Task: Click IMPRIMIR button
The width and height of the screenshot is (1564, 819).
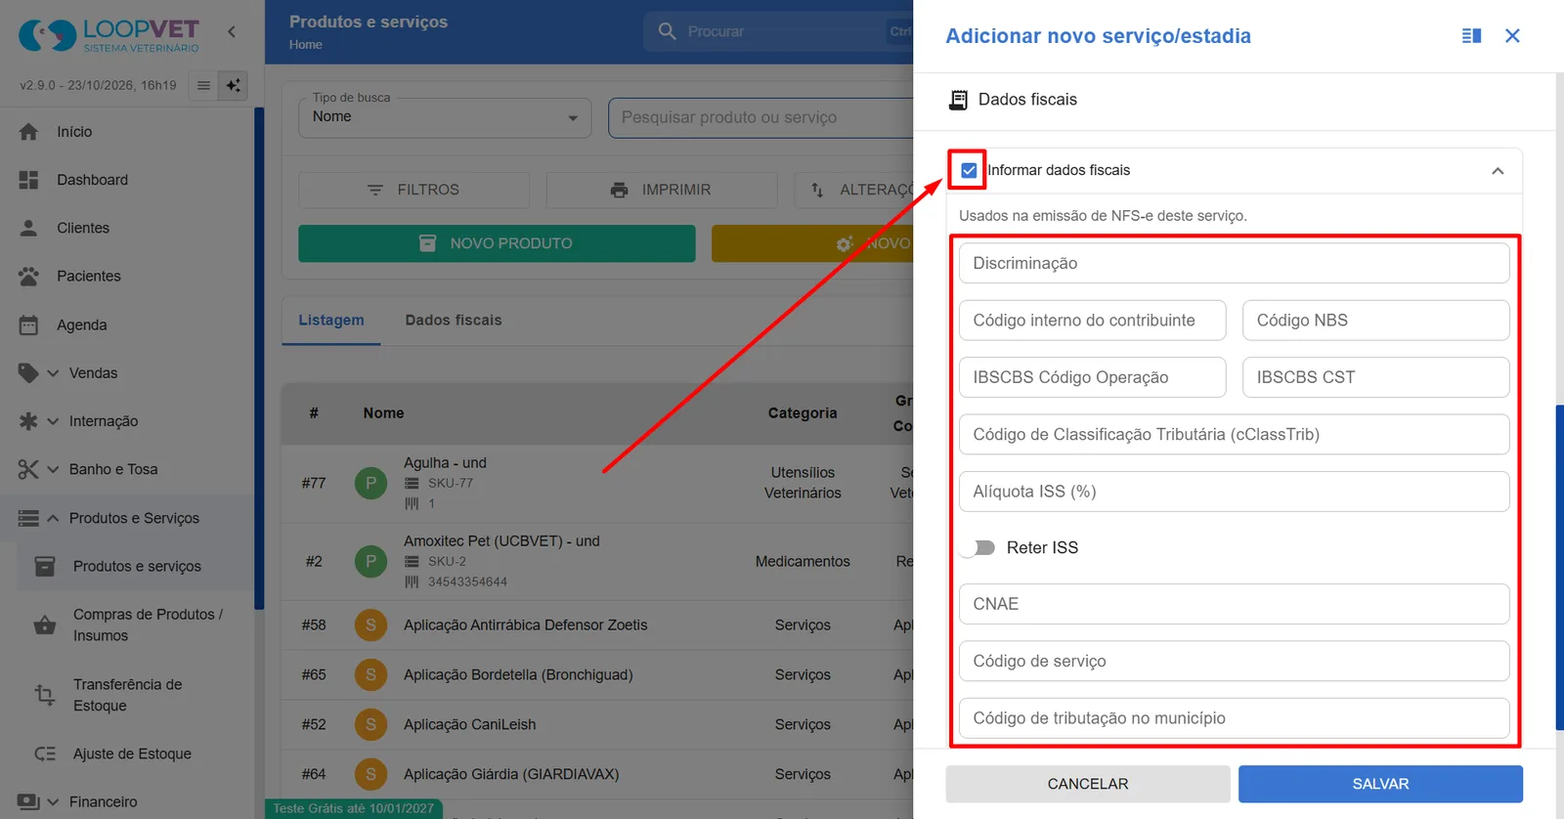Action: 662,190
